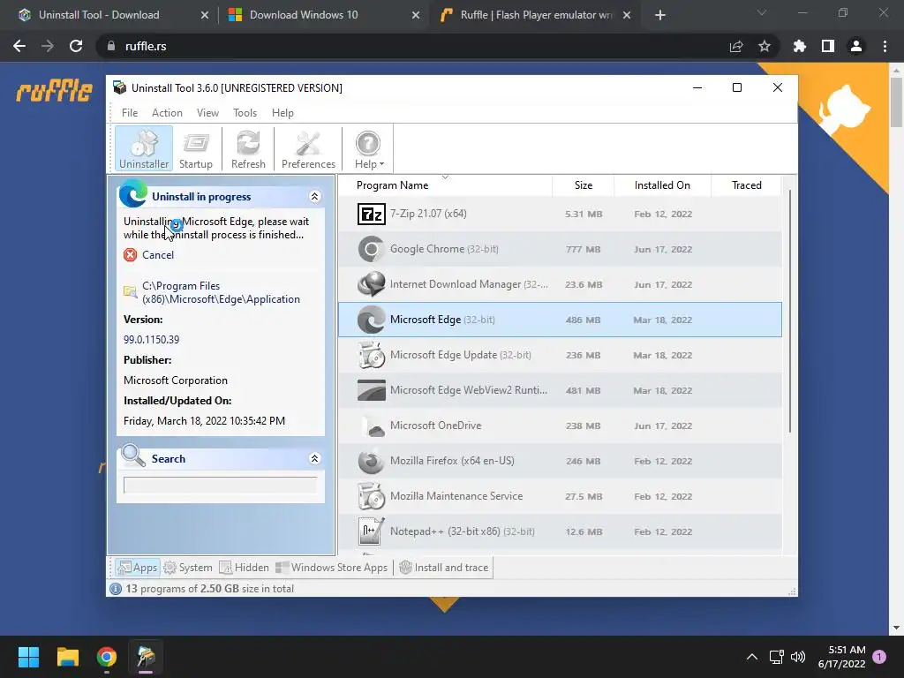
Task: Select Google Chrome in program list
Action: (x=560, y=249)
